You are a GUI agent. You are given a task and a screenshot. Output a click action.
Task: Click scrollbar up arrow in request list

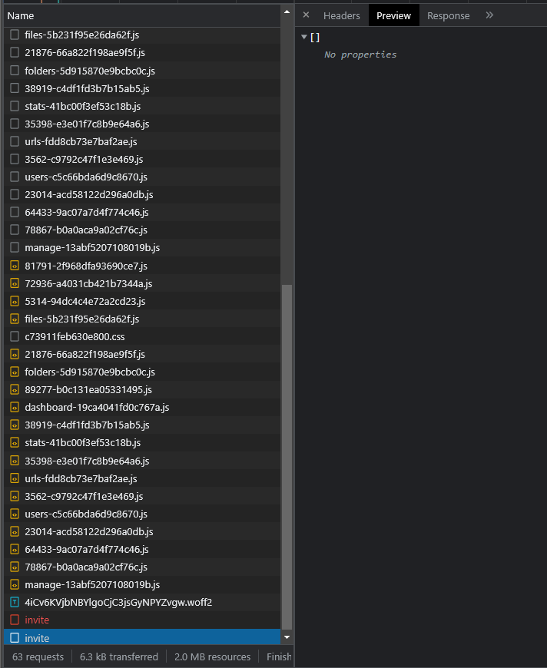pos(287,12)
